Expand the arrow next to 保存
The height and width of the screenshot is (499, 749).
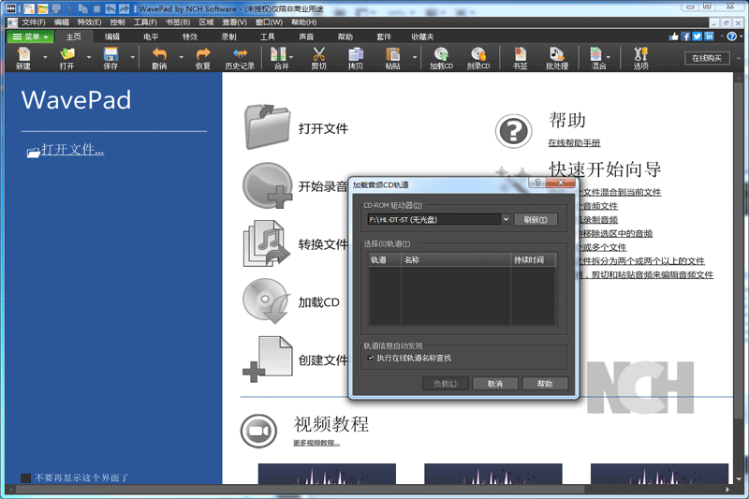click(x=132, y=57)
